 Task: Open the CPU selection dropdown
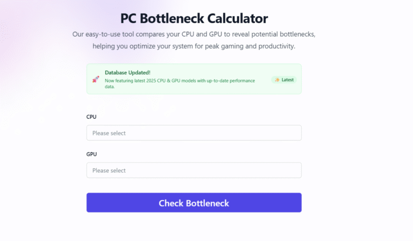pyautogui.click(x=194, y=133)
